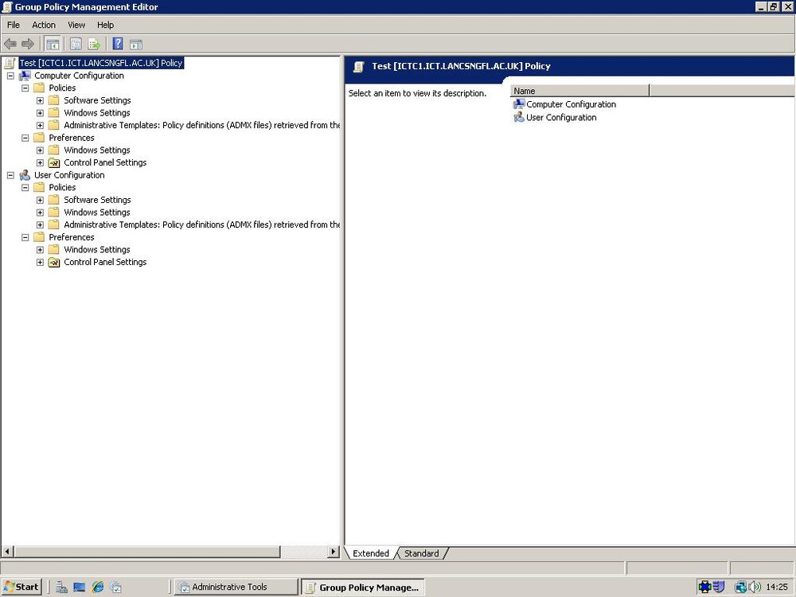Open the Help menu
Image resolution: width=796 pixels, height=597 pixels.
[106, 25]
